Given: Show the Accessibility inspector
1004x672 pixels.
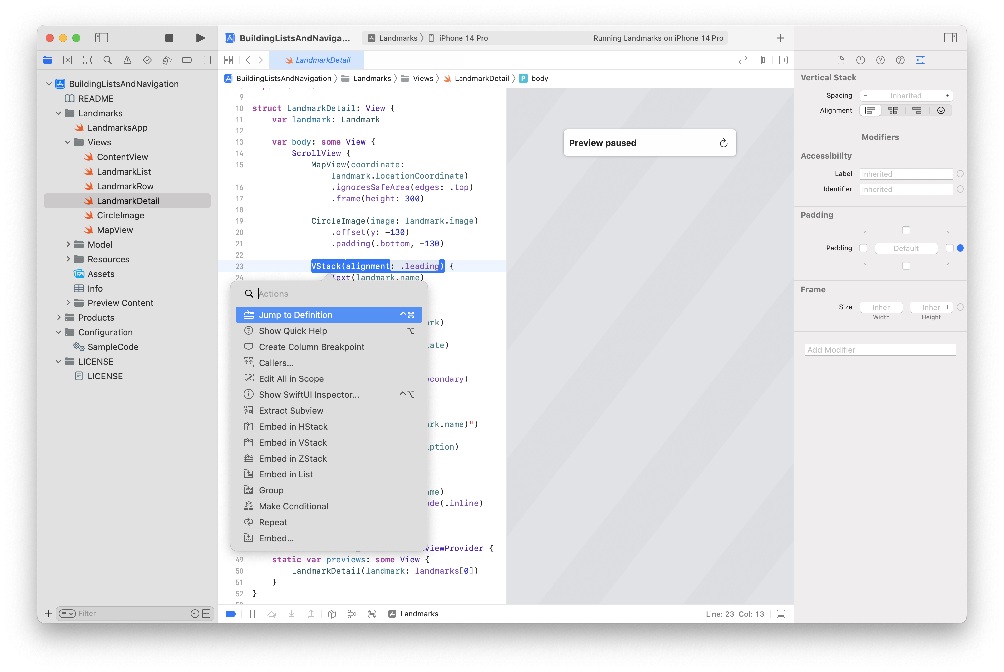Looking at the screenshot, I should tap(900, 60).
